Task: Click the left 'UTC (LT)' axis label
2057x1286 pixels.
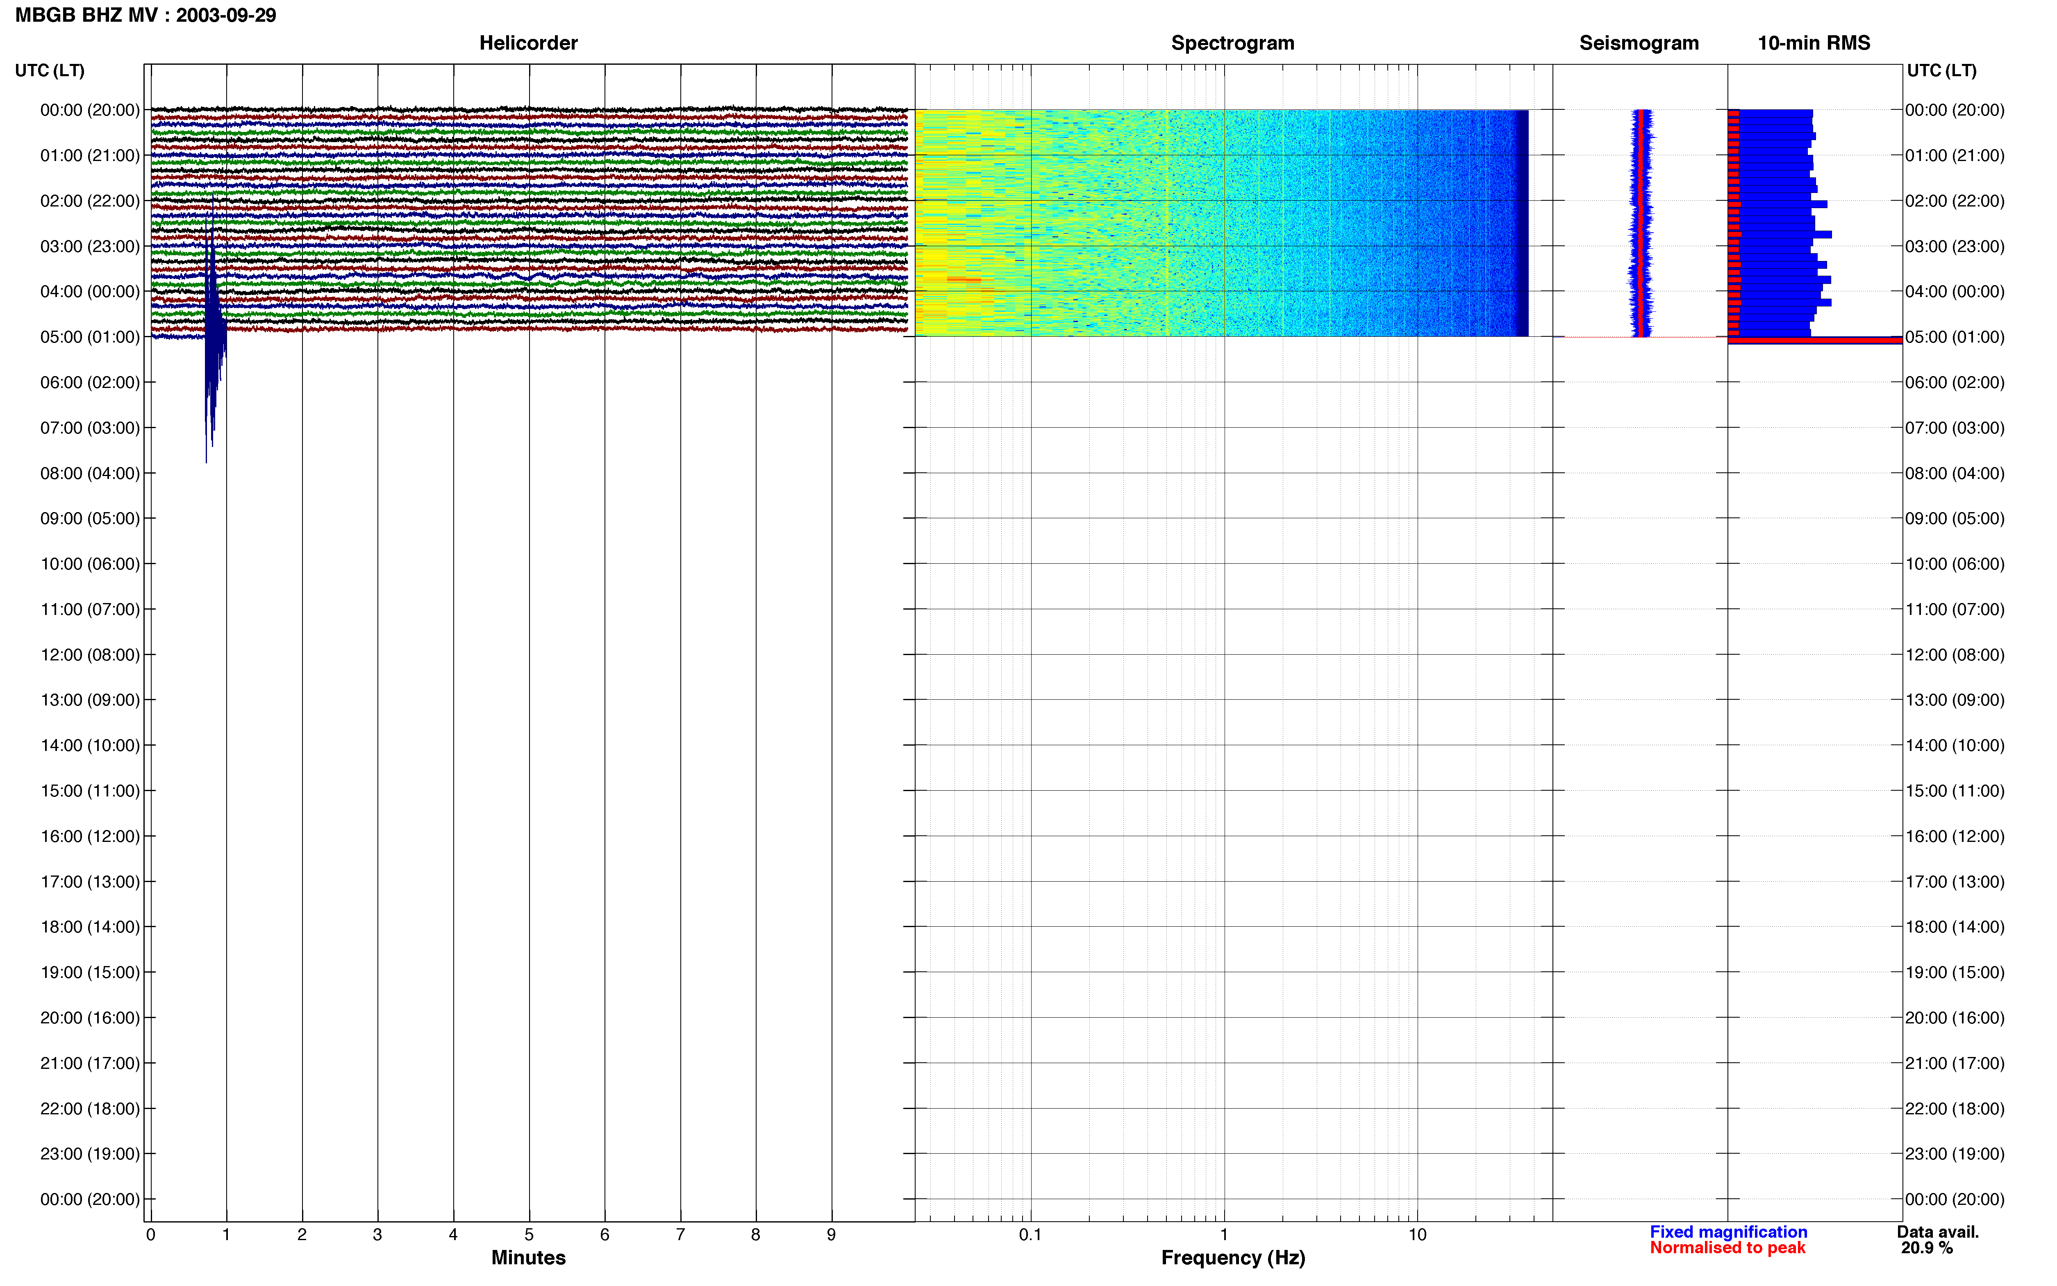Action: [50, 70]
